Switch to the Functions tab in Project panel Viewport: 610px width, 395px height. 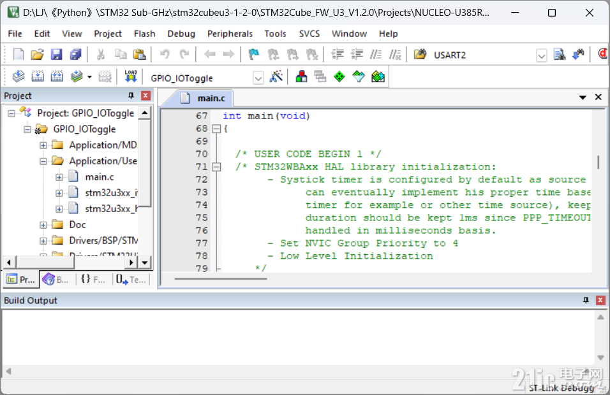[x=93, y=279]
